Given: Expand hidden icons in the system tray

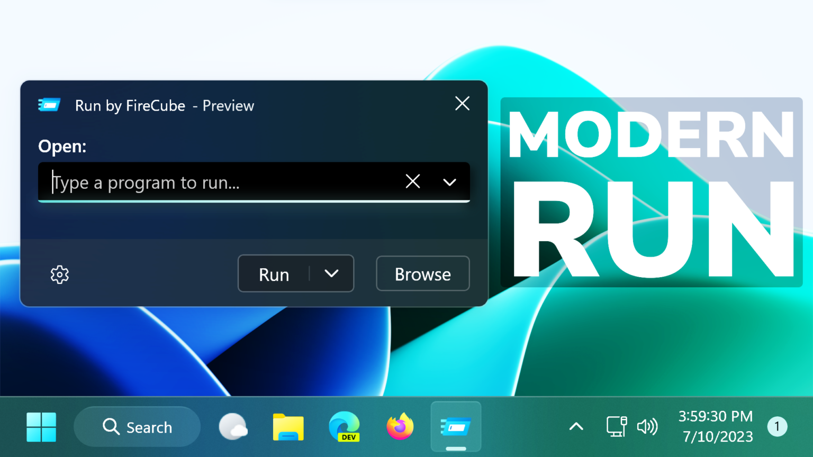Looking at the screenshot, I should coord(576,426).
